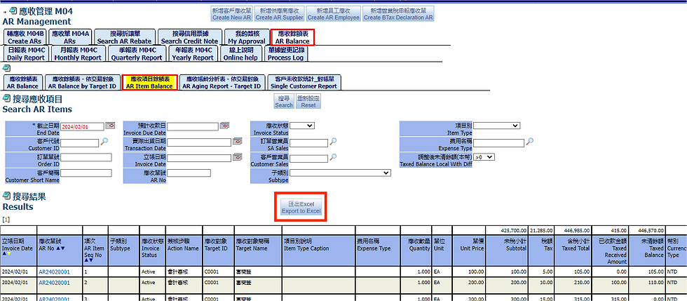Click the Customer Short Name input field
Image resolution: width=687 pixels, height=301 pixels.
point(86,173)
